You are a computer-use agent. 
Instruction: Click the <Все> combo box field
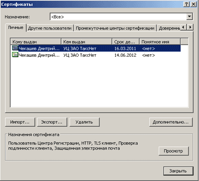coord(121,17)
